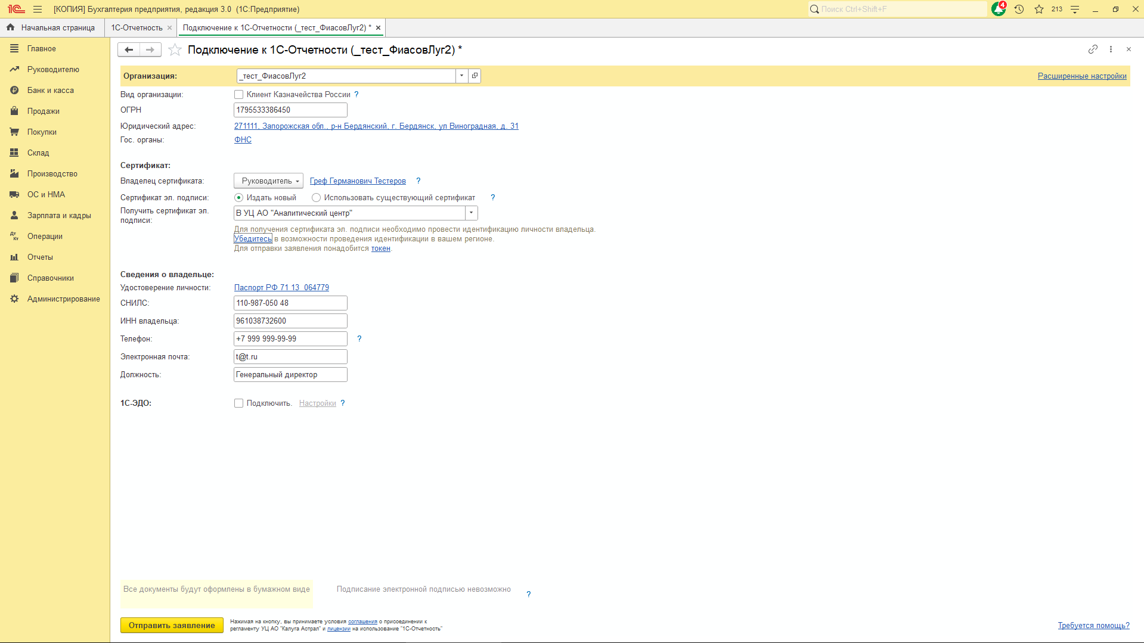Viewport: 1144px width, 643px height.
Task: Show help for Клиент Казначейства России
Action: [356, 94]
